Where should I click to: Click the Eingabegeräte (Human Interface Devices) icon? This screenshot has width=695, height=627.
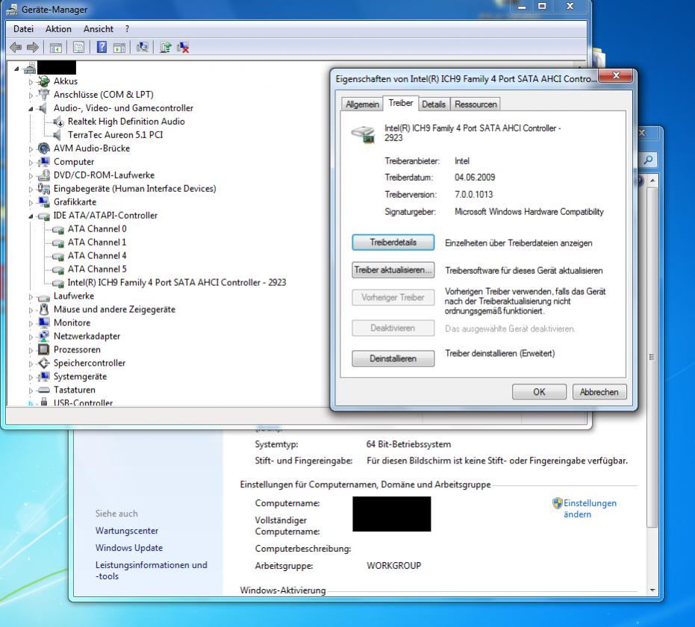tap(43, 188)
